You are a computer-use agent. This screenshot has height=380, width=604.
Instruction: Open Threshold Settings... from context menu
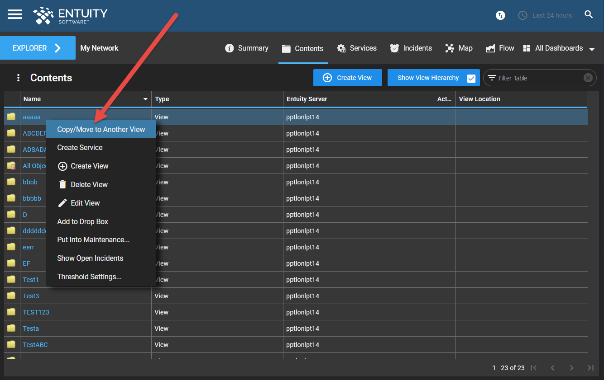(101, 277)
